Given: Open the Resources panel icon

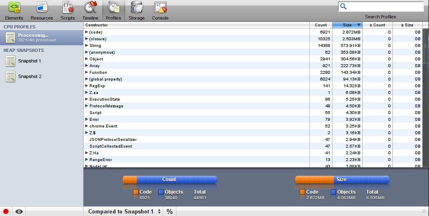Looking at the screenshot, I should click(42, 7).
